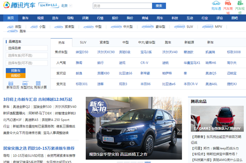Select the last slideshow indicator dot
Image resolution: width=246 pixels, height=163 pixels.
tap(148, 162)
